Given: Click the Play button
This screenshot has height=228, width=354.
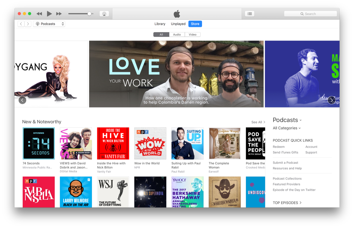Looking at the screenshot, I should pos(49,14).
